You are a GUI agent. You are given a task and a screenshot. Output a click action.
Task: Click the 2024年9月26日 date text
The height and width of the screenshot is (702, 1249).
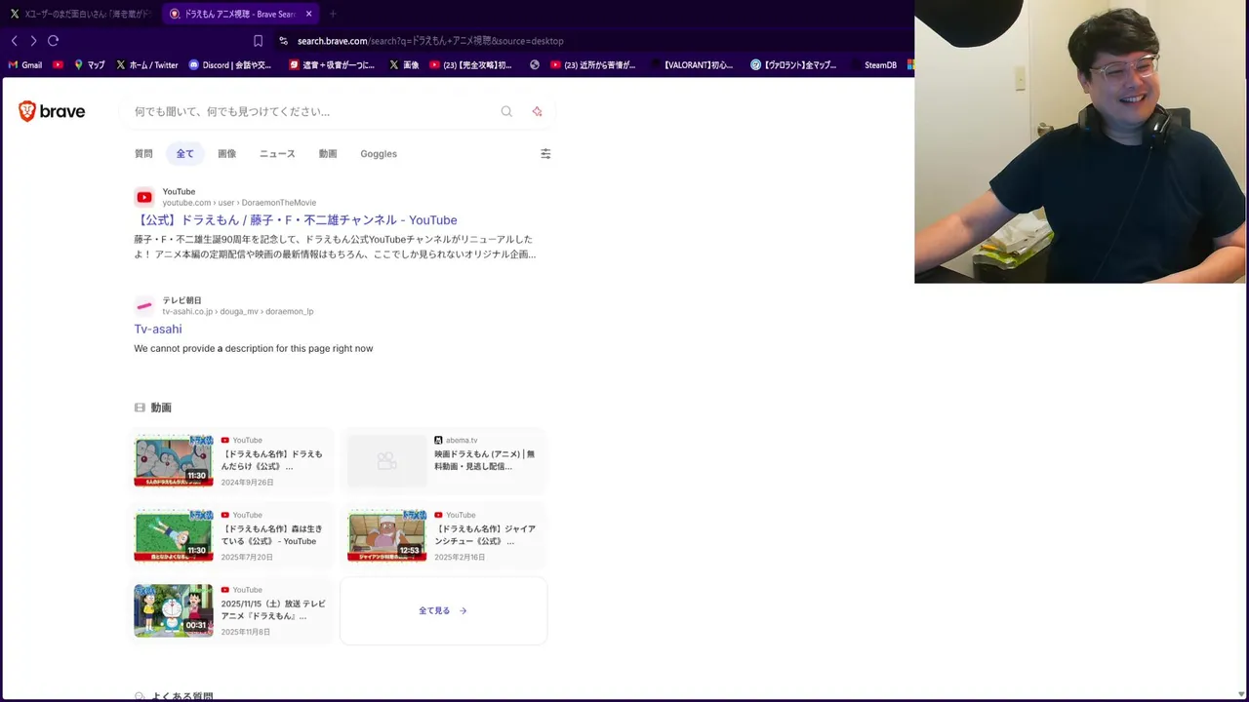pyautogui.click(x=247, y=483)
